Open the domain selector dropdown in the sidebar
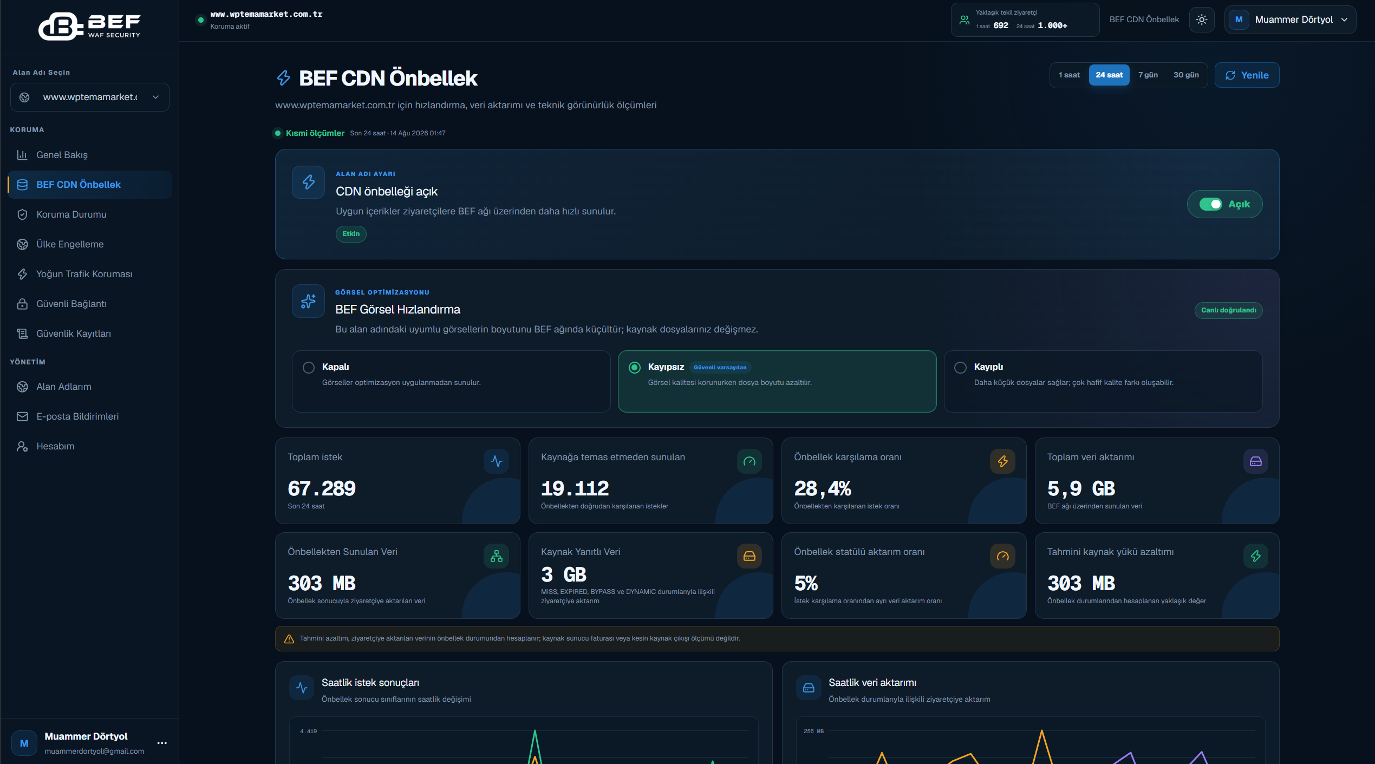1375x764 pixels. [x=90, y=97]
